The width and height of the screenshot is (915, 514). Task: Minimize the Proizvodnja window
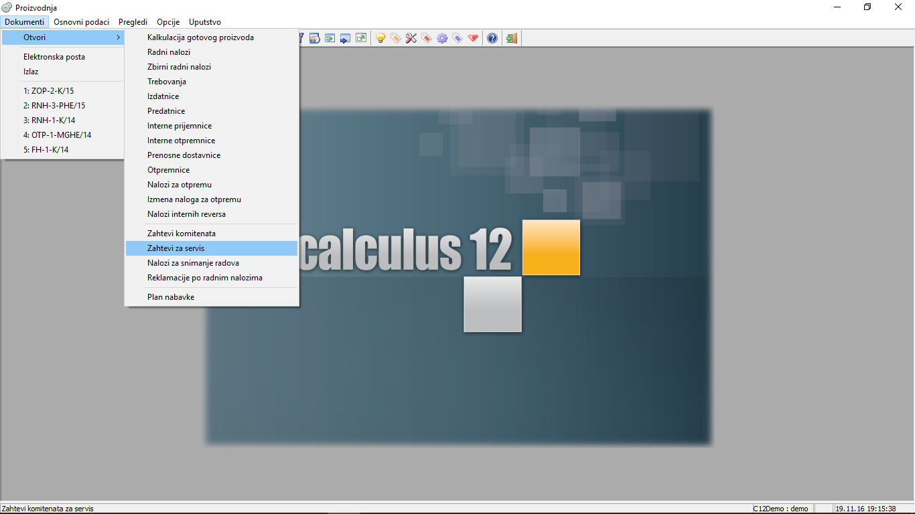click(x=837, y=7)
